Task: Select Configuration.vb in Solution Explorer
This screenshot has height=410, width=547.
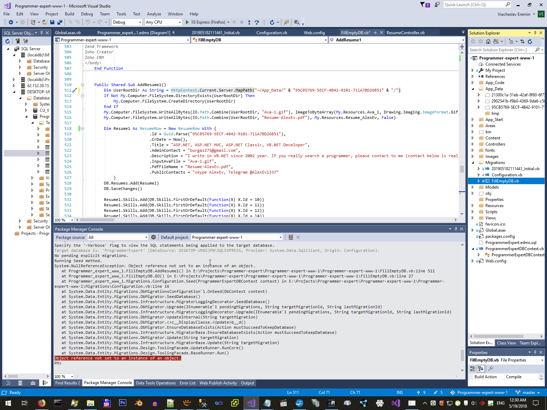Action: point(507,175)
